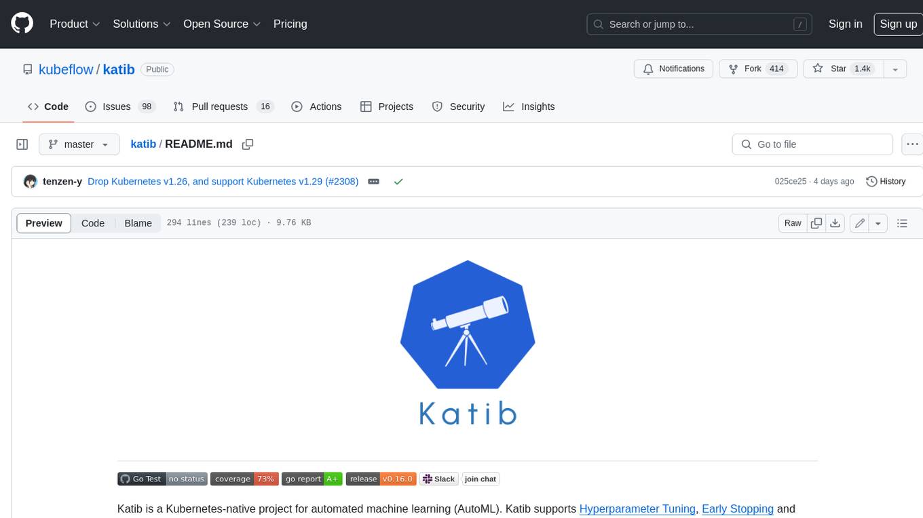The width and height of the screenshot is (923, 518).
Task: Select the Preview view
Action: coord(44,223)
